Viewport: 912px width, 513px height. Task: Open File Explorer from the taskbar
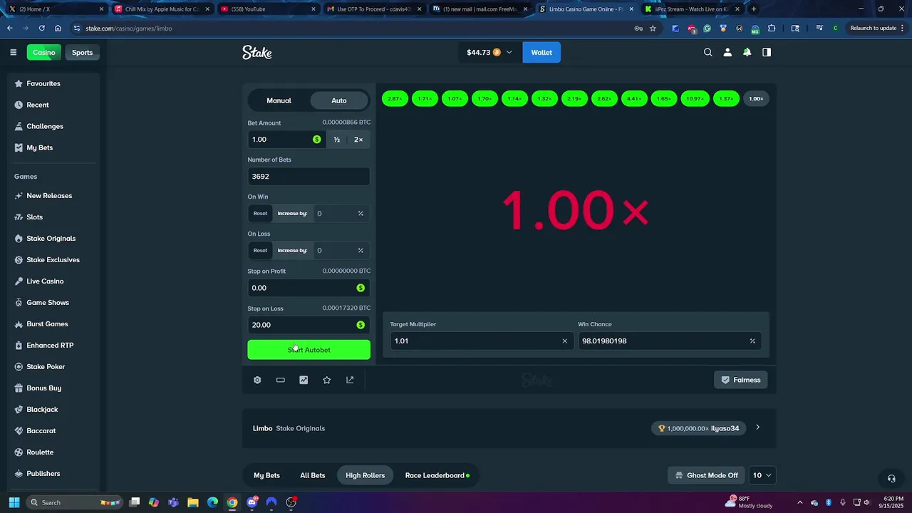193,502
